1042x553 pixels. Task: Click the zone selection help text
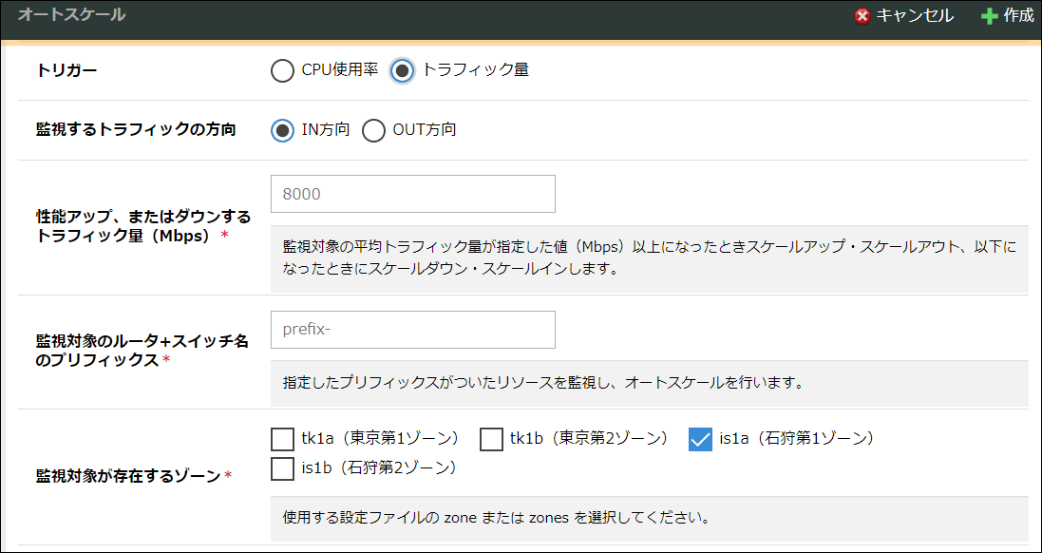[497, 519]
